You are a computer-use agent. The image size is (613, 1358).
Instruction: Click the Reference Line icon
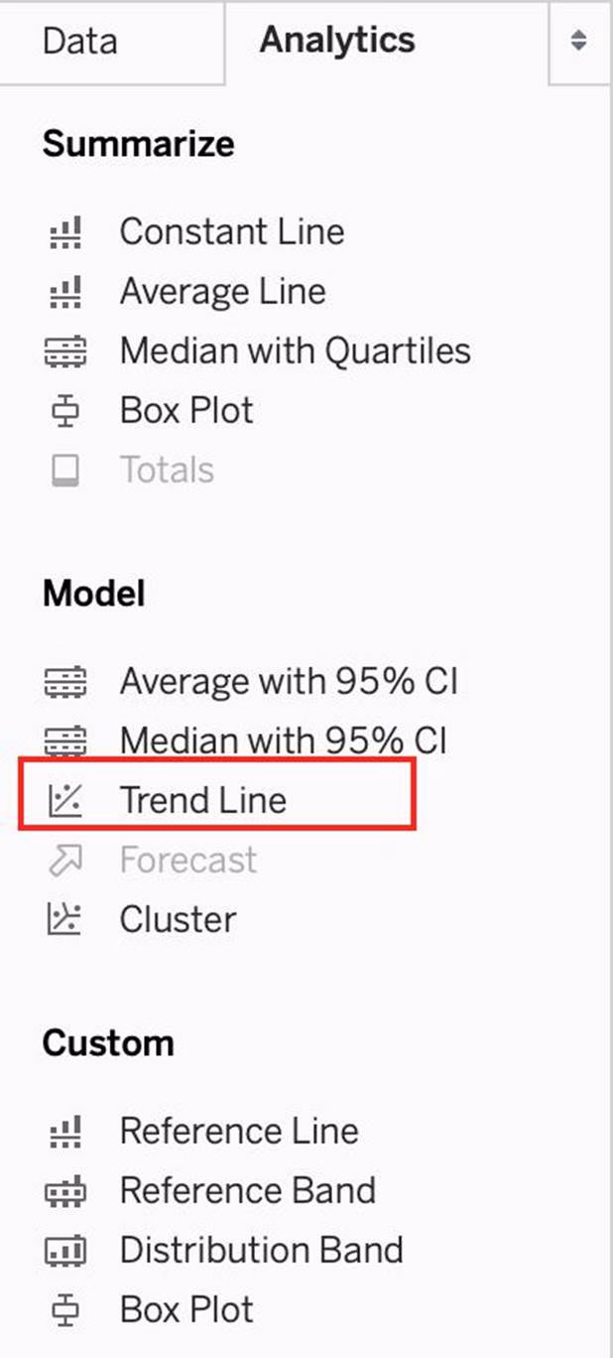coord(66,1132)
